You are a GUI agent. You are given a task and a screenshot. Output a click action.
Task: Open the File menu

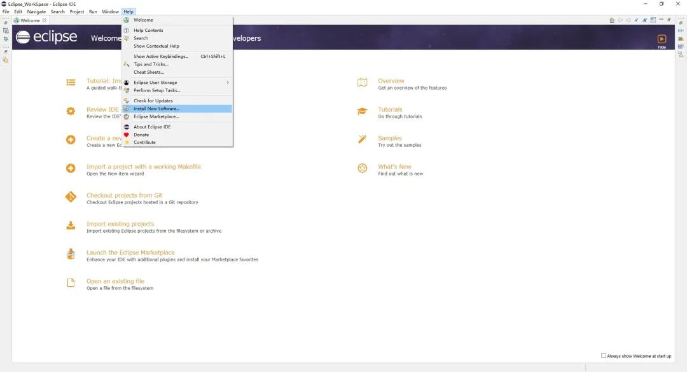[x=6, y=12]
